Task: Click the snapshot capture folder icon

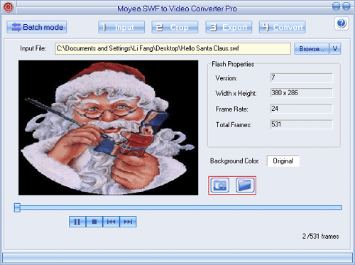Action: point(220,185)
